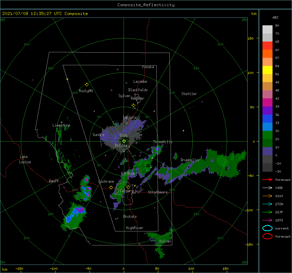
Task: Click the green 22JP arrow icon
Action: pos(267,212)
